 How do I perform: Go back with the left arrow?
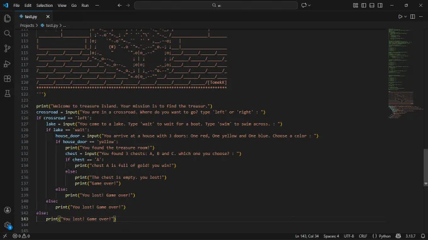tap(120, 5)
